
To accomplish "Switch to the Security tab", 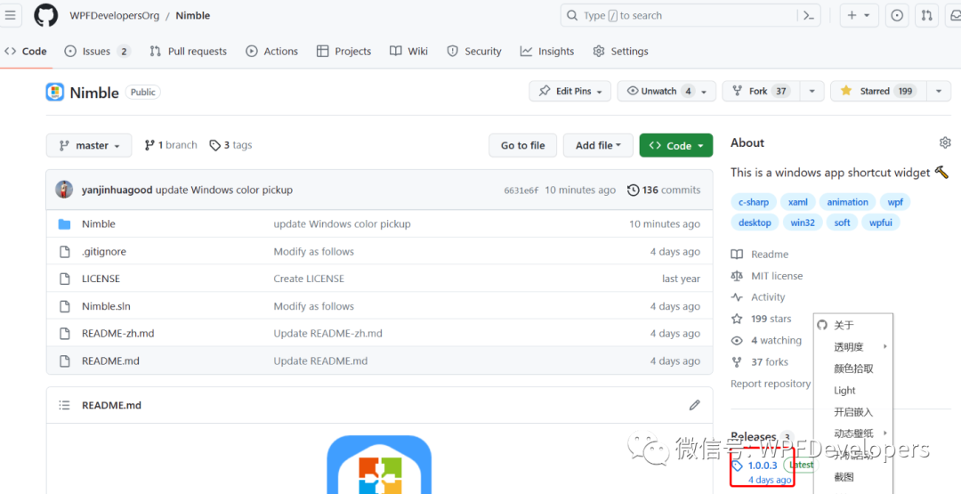I will [473, 52].
